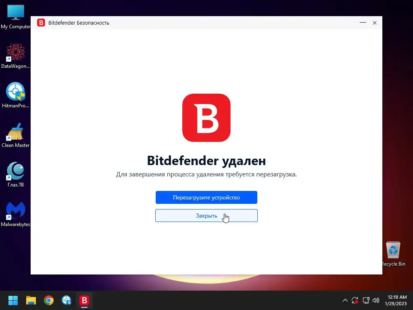Open the network tray icon
The image size is (413, 310).
366,300
